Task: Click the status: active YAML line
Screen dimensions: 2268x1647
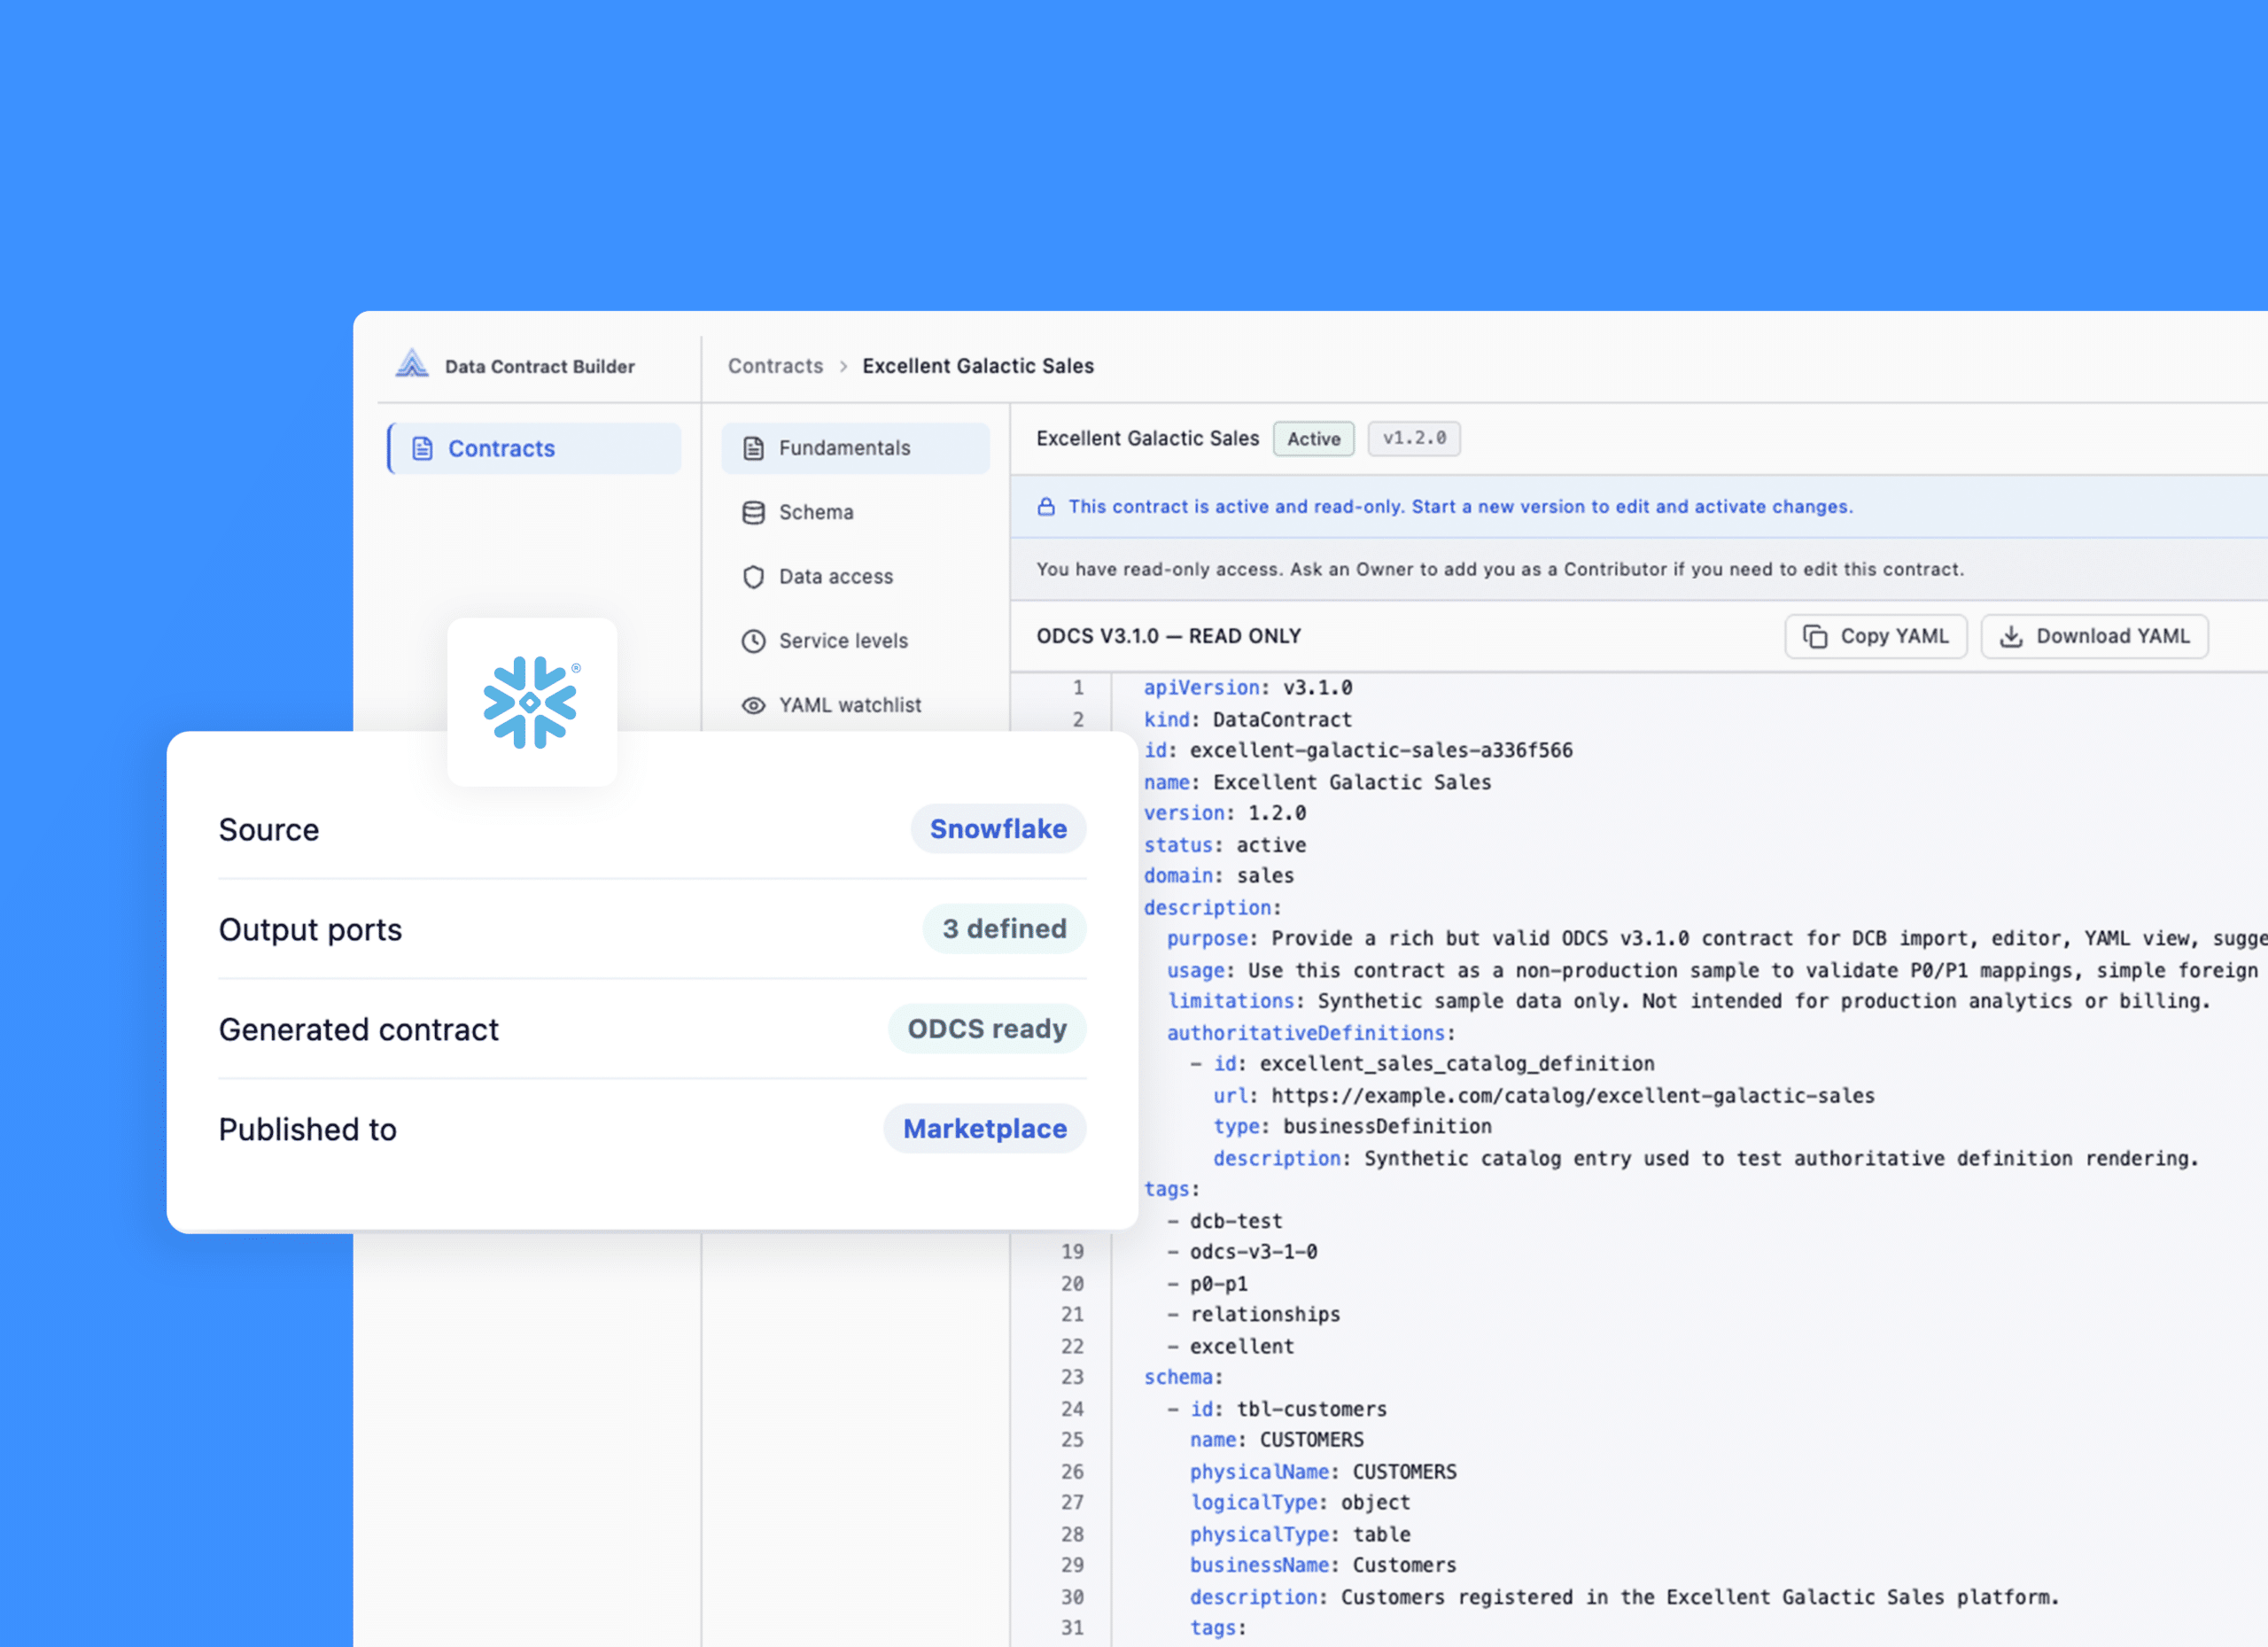Action: [1225, 846]
